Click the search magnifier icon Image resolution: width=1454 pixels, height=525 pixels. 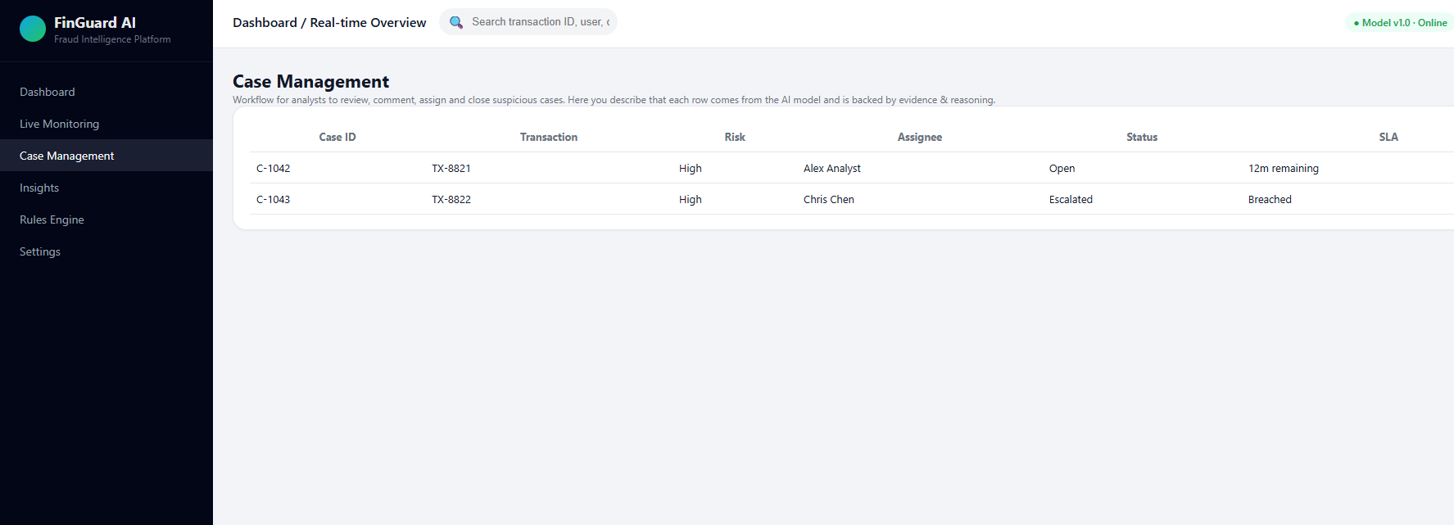click(456, 22)
